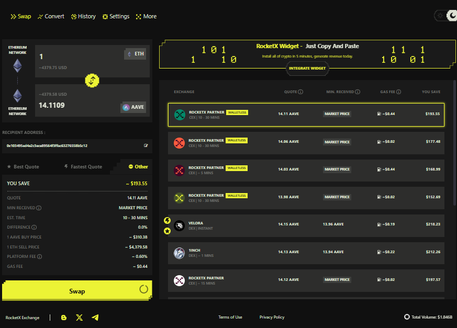This screenshot has height=328, width=457.
Task: Show info for PLATFORM FEE in details panel
Action: [x=40, y=257]
